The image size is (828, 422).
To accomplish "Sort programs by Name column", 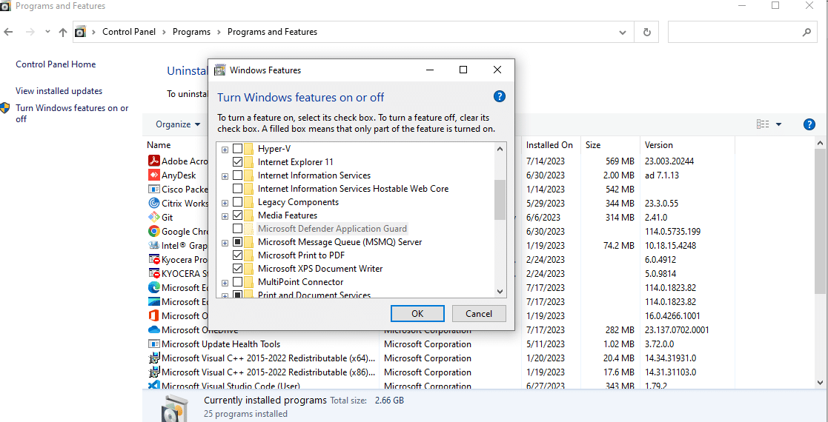I will 159,144.
